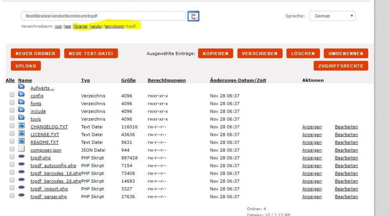Click the PHP icon for tcpdf_parser.php
The height and width of the screenshot is (216, 390).
tap(21, 197)
